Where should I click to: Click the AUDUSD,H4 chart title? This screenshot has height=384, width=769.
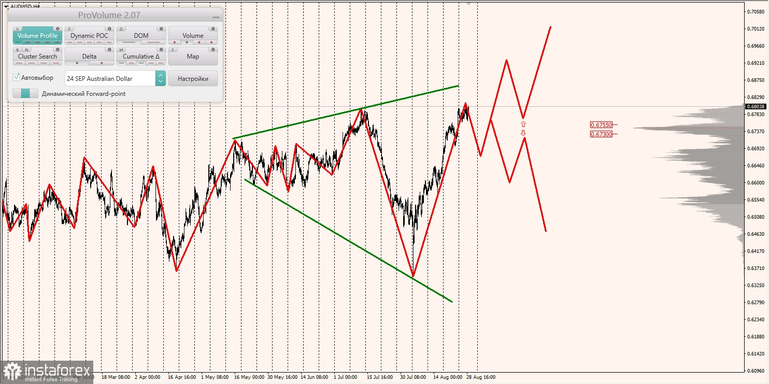pos(25,6)
